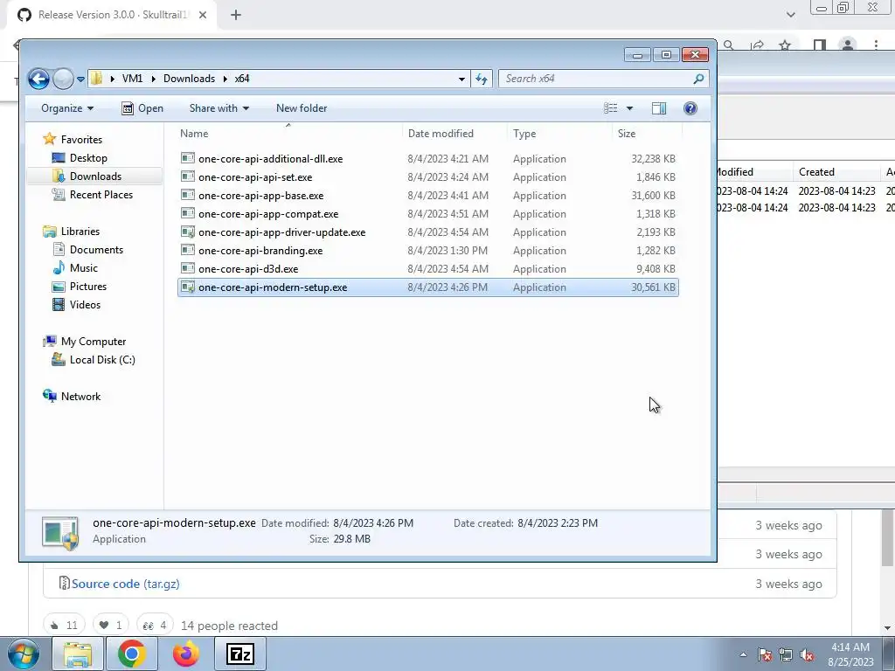Open the Music library
The image size is (895, 671).
coord(75,267)
